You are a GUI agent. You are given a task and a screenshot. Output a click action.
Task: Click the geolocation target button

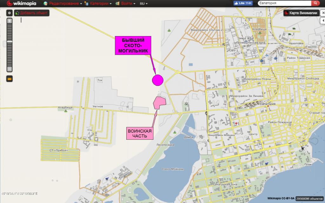tap(10, 13)
